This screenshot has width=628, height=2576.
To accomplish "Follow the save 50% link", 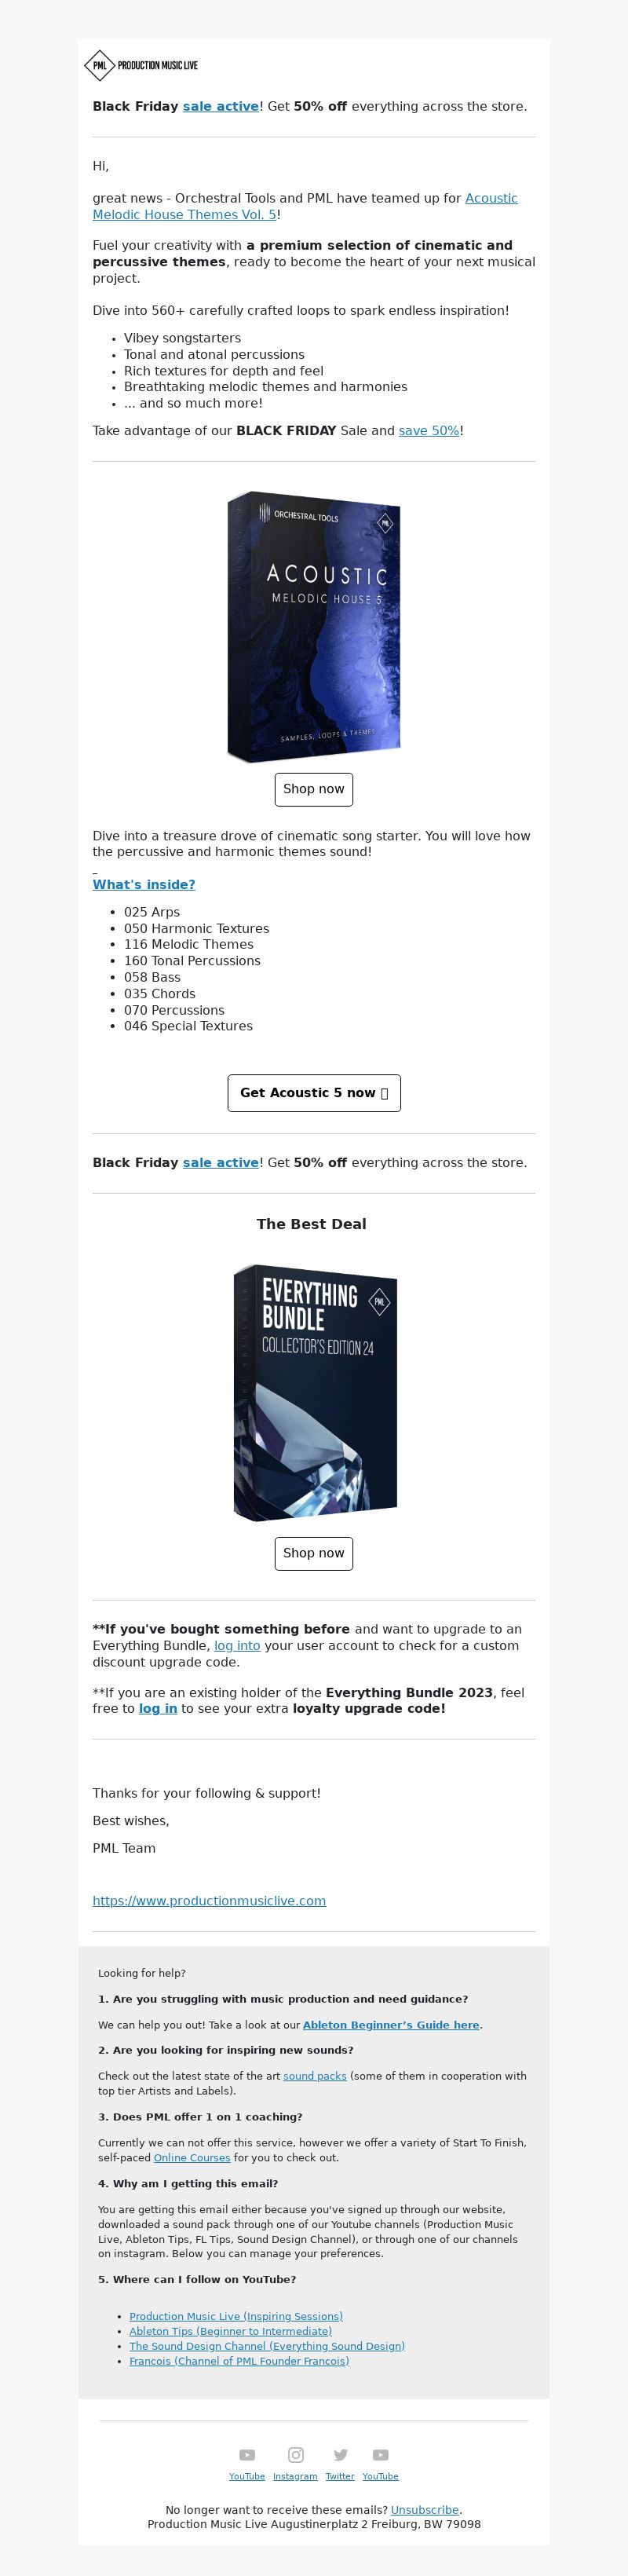I will [429, 431].
